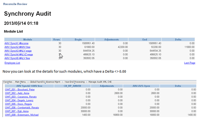199x121 pixels.
Task: Click the CH_RP_AH0450 column header
Action: click(72, 86)
